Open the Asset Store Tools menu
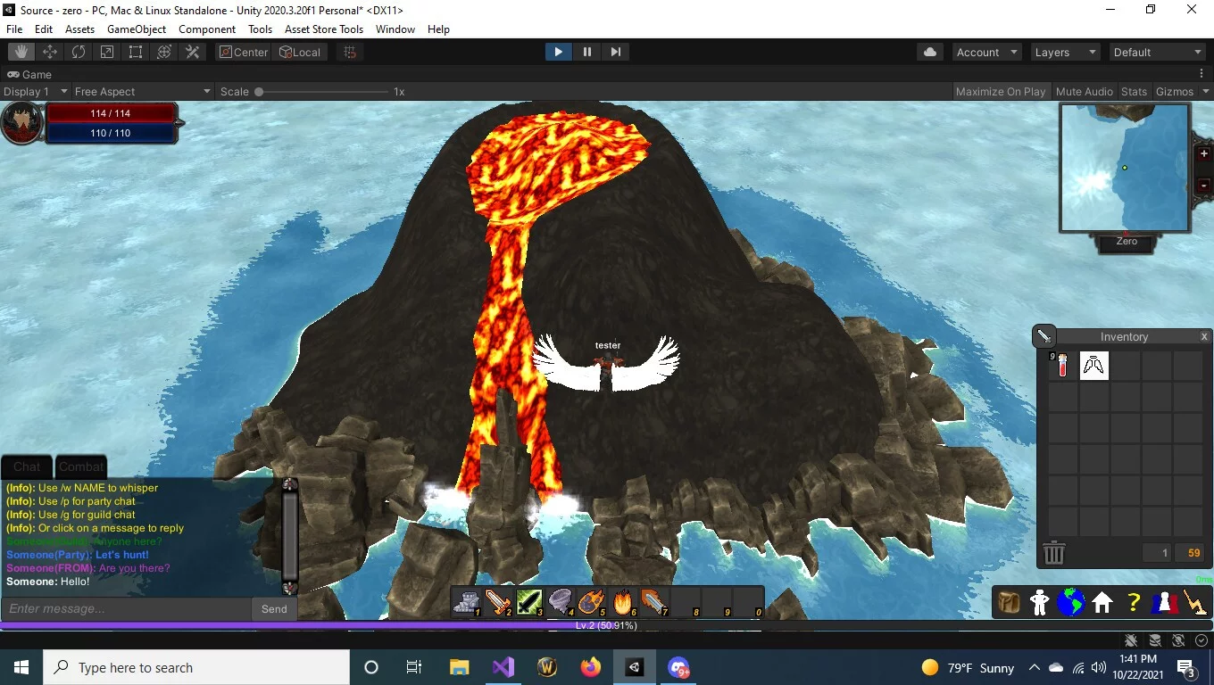This screenshot has height=685, width=1214. 324,29
